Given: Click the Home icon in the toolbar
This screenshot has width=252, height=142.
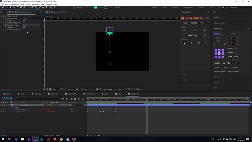Looking at the screenshot, I should click(x=3, y=7).
